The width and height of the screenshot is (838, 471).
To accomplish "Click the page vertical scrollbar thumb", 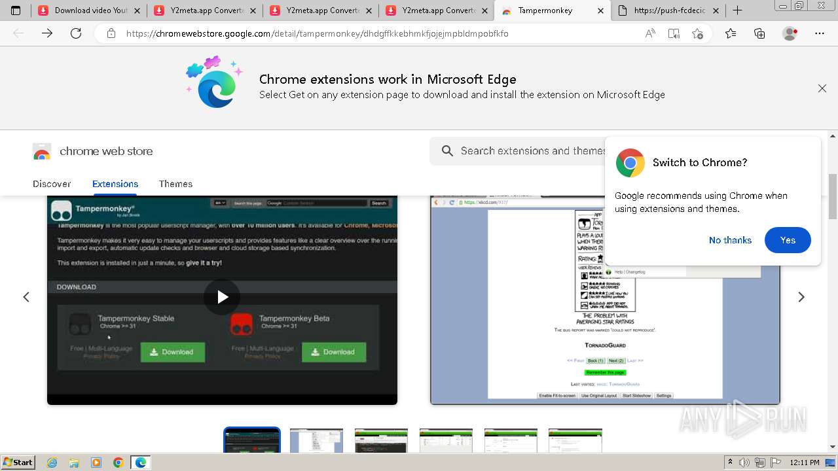I will [833, 196].
